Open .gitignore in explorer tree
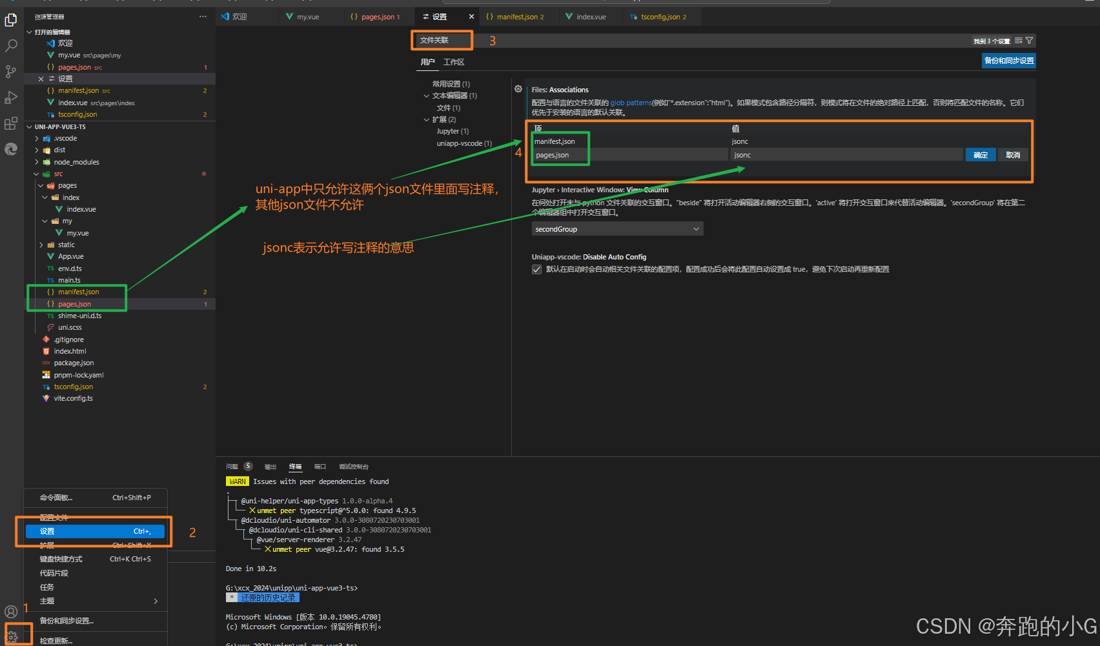The image size is (1100, 646). (x=68, y=339)
